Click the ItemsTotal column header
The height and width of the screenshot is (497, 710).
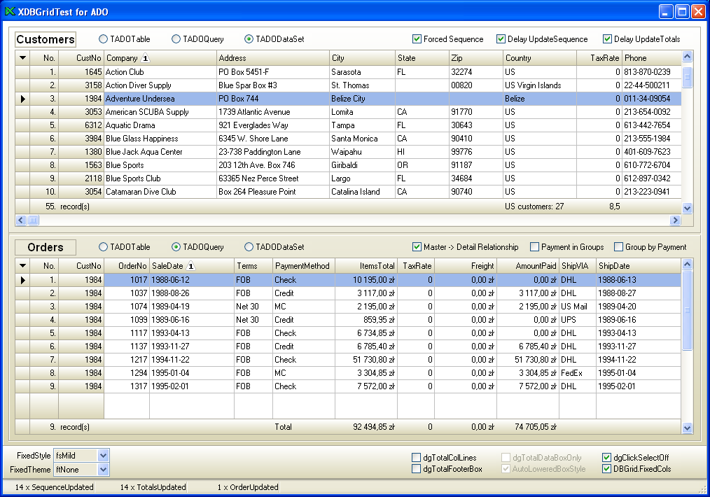point(366,266)
